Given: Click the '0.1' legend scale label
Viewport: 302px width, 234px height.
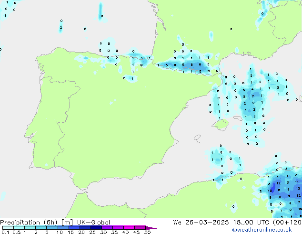Looking at the screenshot, I should pyautogui.click(x=5, y=232).
